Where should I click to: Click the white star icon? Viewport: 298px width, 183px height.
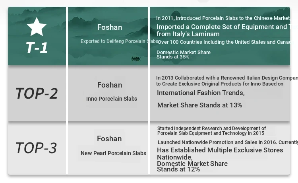click(x=37, y=27)
